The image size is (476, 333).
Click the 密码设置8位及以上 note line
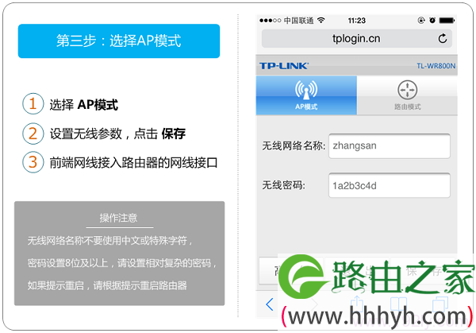click(x=121, y=263)
